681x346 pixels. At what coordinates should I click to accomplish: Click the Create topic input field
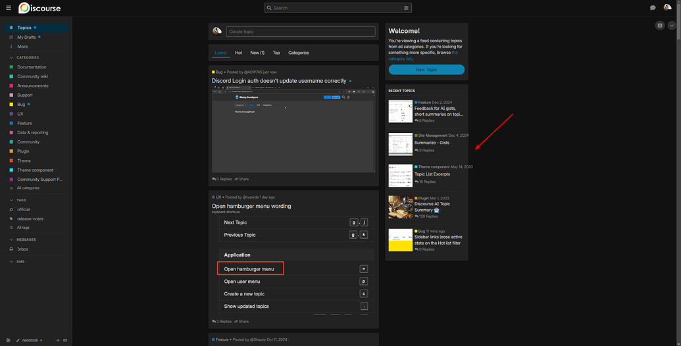300,32
